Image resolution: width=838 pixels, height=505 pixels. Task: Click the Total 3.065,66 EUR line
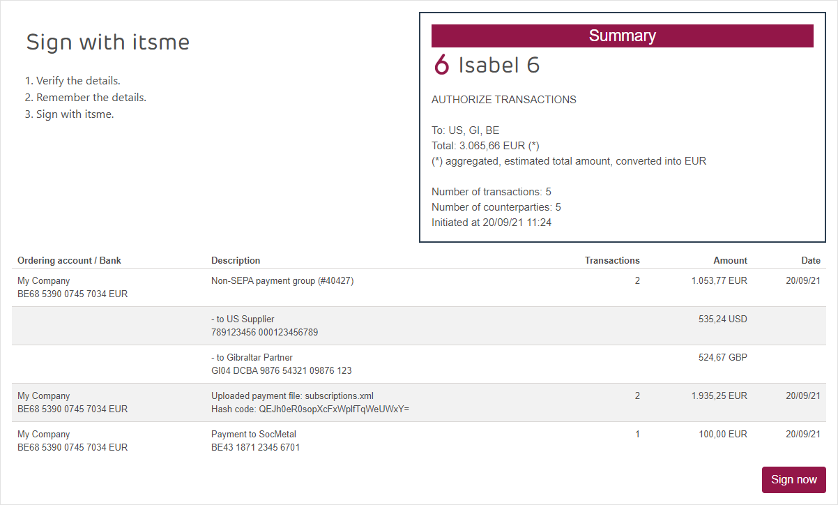point(485,146)
